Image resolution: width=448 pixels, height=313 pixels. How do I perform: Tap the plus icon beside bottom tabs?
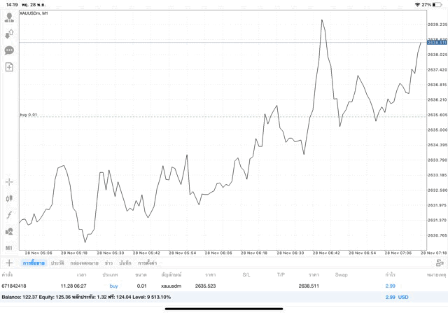[9, 263]
